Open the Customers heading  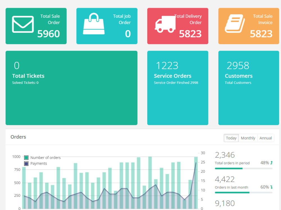click(239, 76)
